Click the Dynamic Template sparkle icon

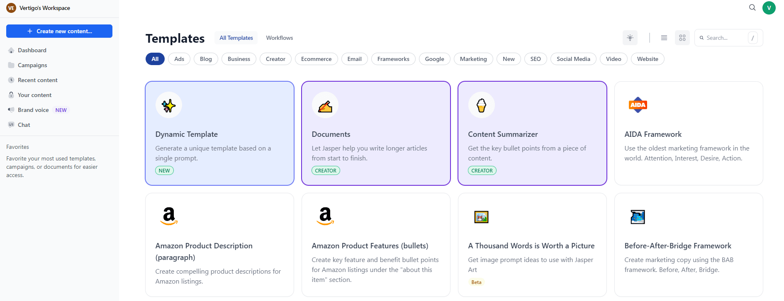[168, 105]
